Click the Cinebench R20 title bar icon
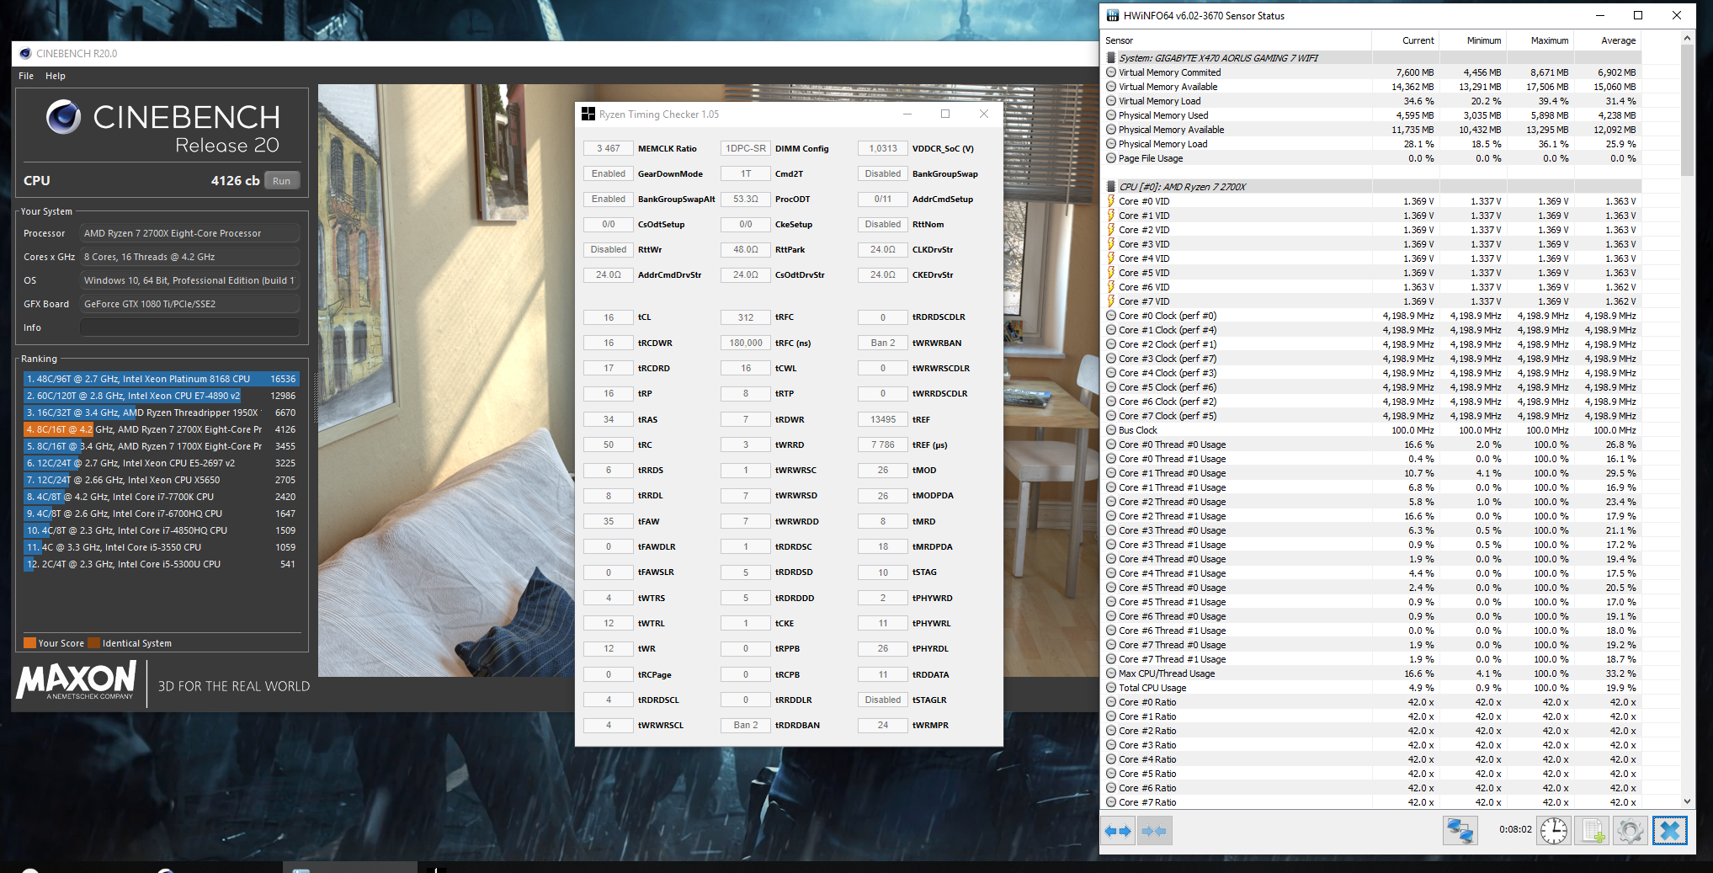Viewport: 1713px width, 873px height. coord(25,53)
